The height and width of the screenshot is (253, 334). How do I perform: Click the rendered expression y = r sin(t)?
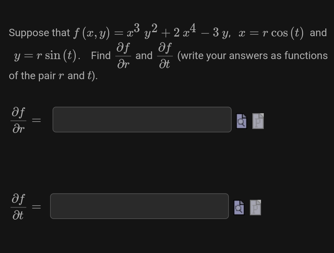45,56
